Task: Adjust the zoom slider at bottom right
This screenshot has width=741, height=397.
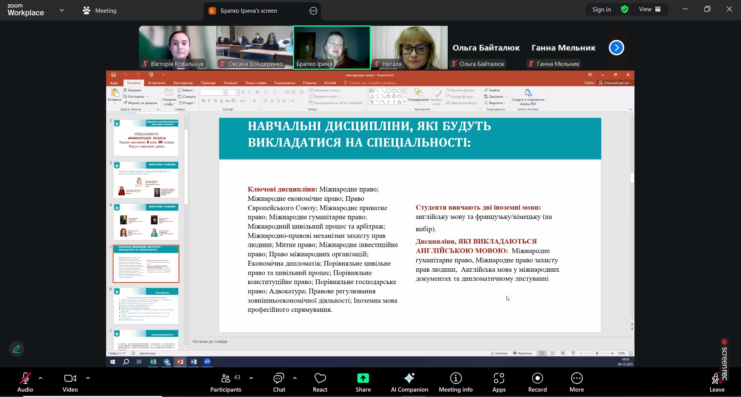Action: [x=596, y=353]
